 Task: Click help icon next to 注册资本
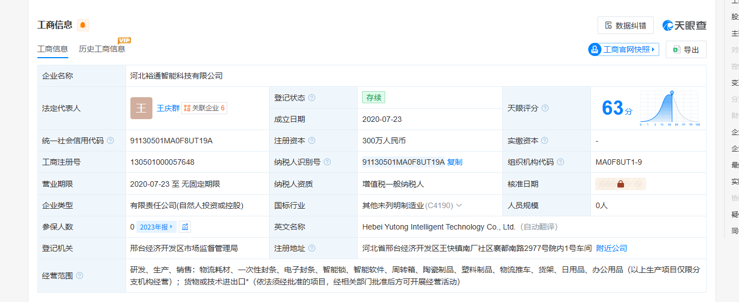(312, 141)
